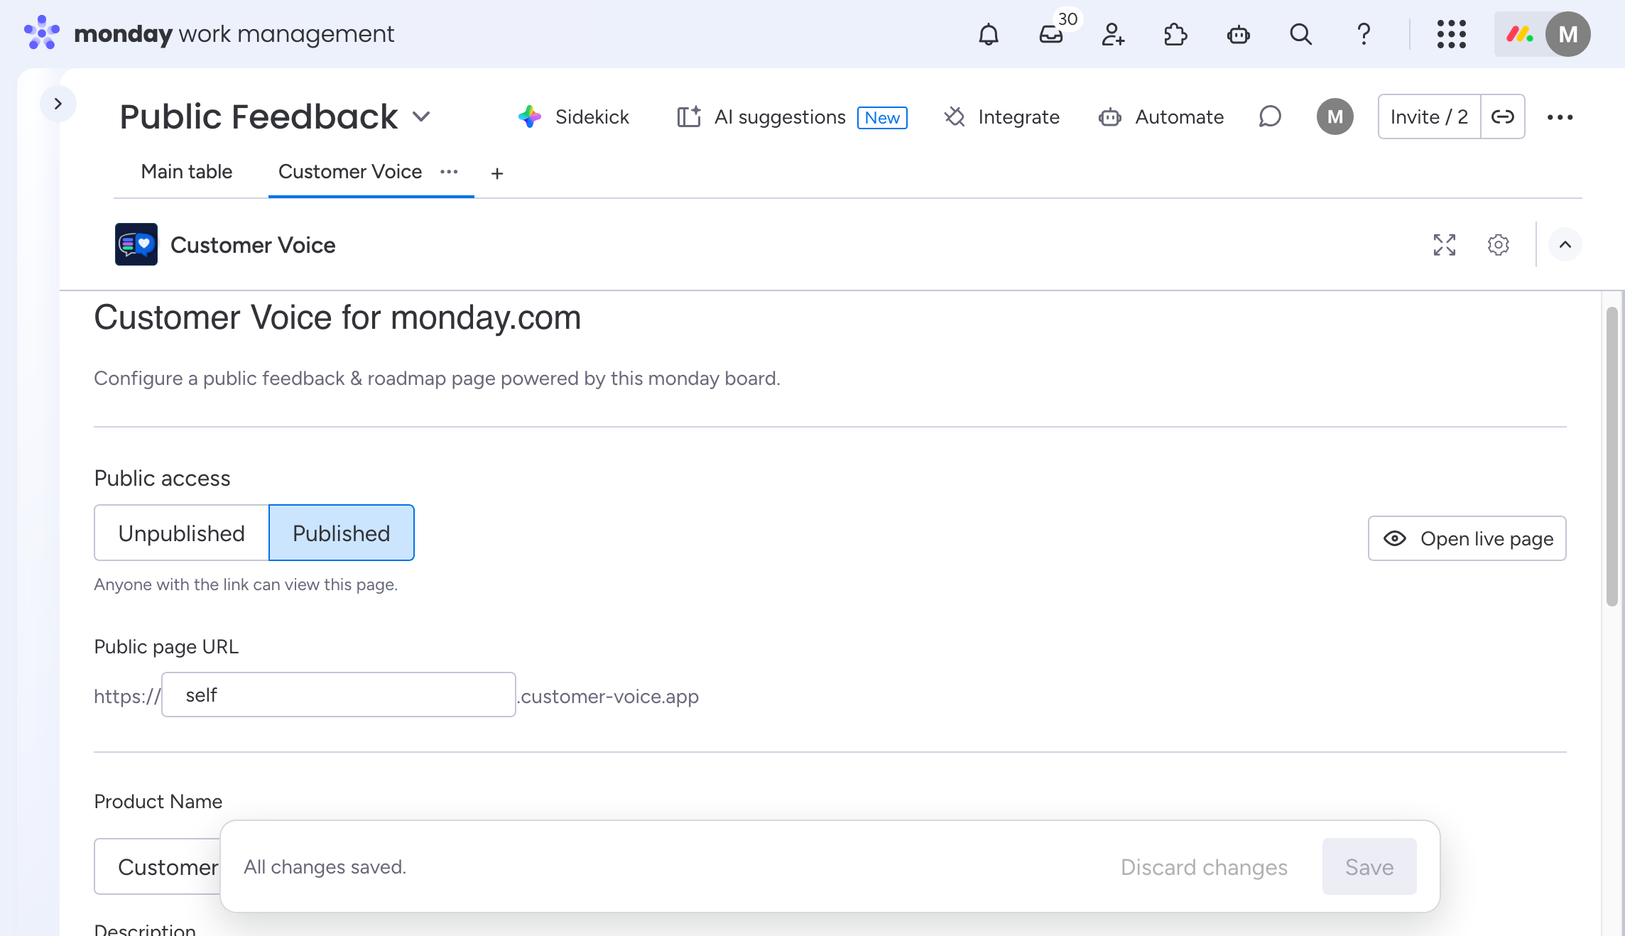Click the Product Name input field
The height and width of the screenshot is (936, 1625).
[x=158, y=866]
